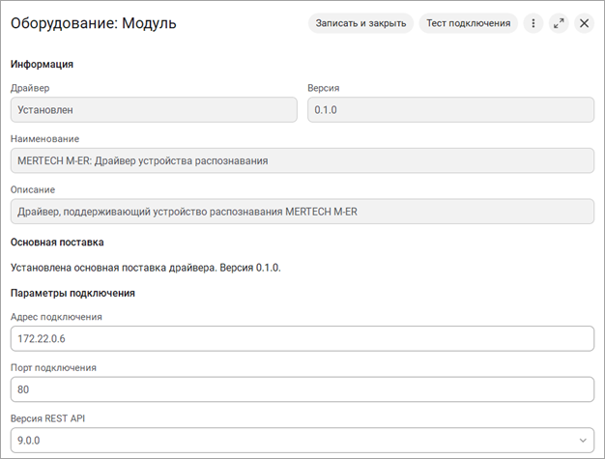The width and height of the screenshot is (605, 459).
Task: Click the Оборудование: Модуль title
Action: point(94,23)
